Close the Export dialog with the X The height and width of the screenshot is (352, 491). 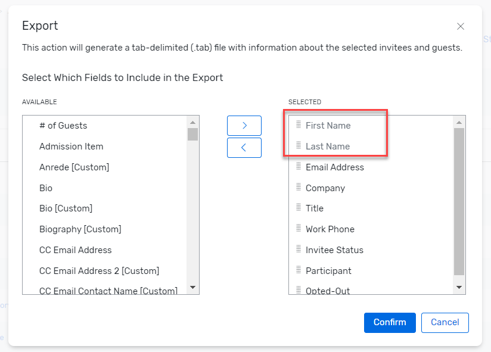pos(460,26)
